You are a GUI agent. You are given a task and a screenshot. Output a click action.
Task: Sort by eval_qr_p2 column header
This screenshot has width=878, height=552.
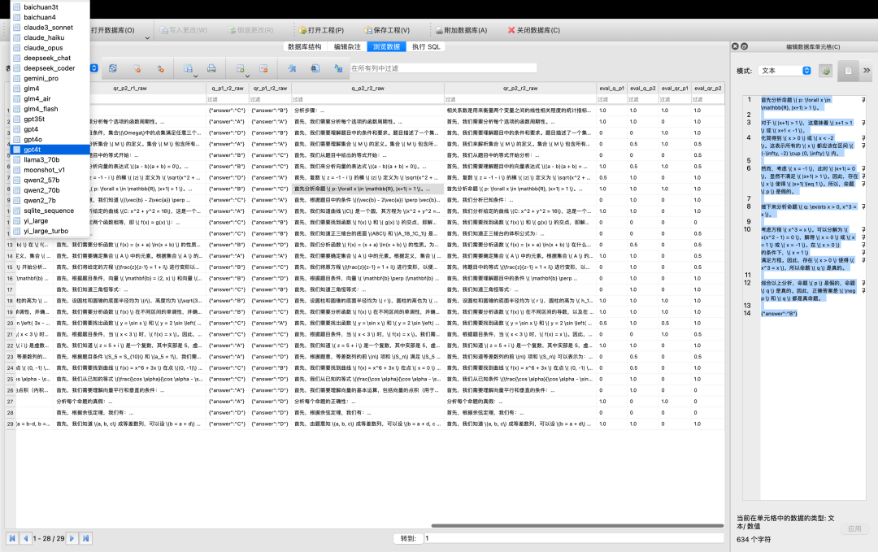tap(708, 88)
